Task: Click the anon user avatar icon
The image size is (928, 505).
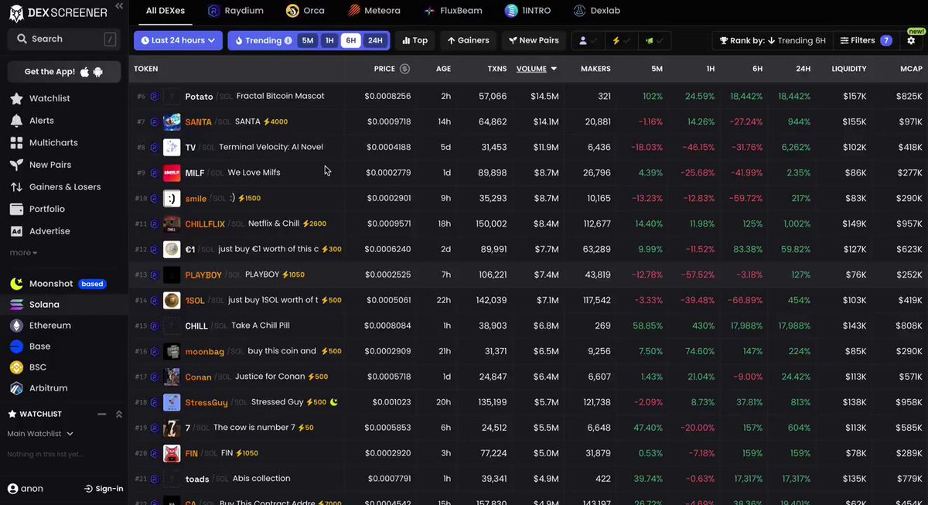Action: point(12,488)
